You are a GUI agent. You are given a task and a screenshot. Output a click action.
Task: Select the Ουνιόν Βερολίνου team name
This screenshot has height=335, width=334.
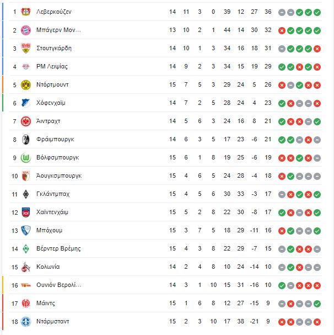pos(58,285)
